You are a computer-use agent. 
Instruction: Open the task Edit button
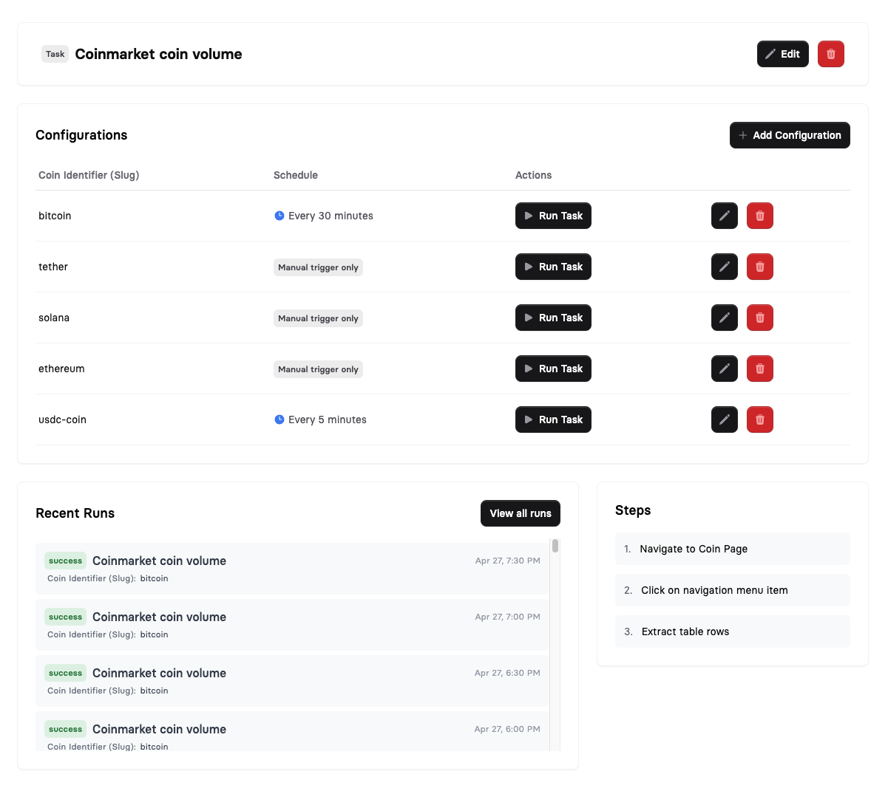point(783,54)
